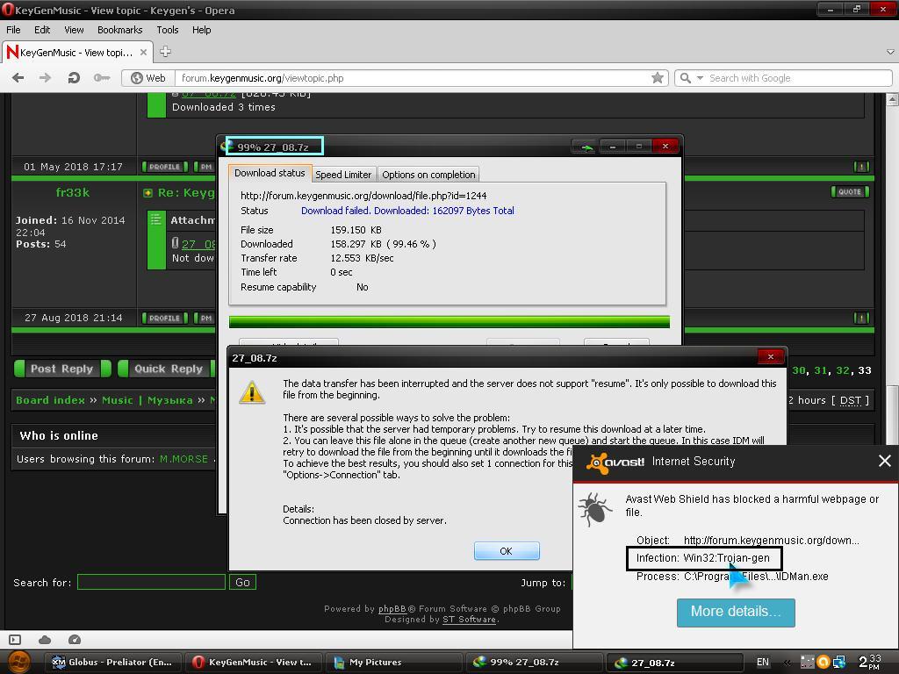Open the password wand key icon
Image resolution: width=899 pixels, height=674 pixels.
click(x=102, y=78)
